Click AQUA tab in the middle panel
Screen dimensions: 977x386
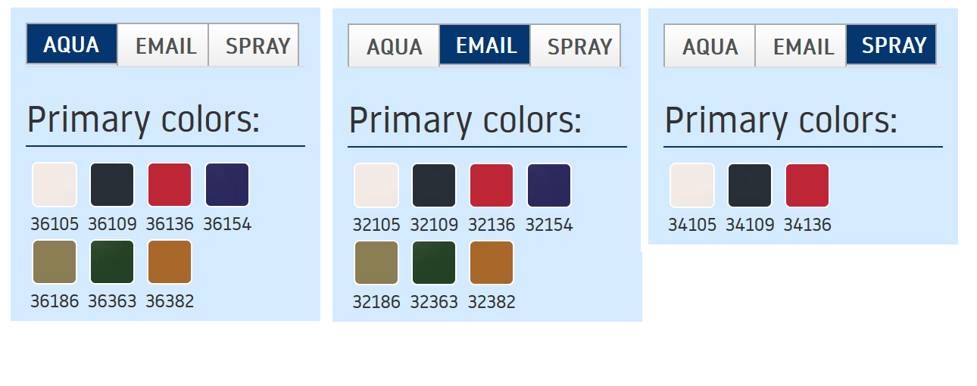click(x=394, y=45)
